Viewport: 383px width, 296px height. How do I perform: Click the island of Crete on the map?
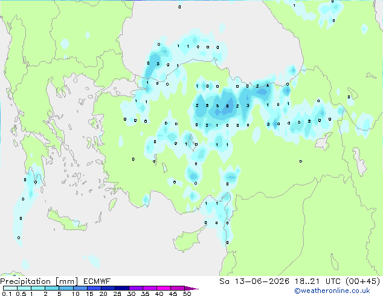click(x=67, y=220)
